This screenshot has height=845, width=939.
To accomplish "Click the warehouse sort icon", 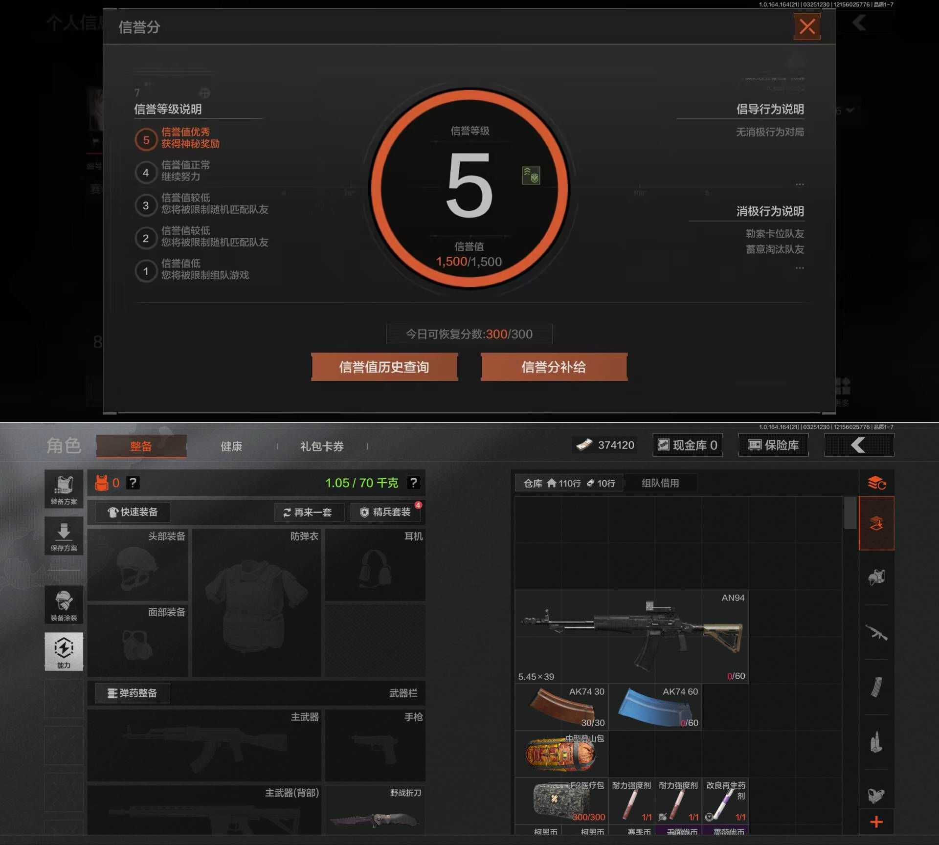I will [x=876, y=483].
